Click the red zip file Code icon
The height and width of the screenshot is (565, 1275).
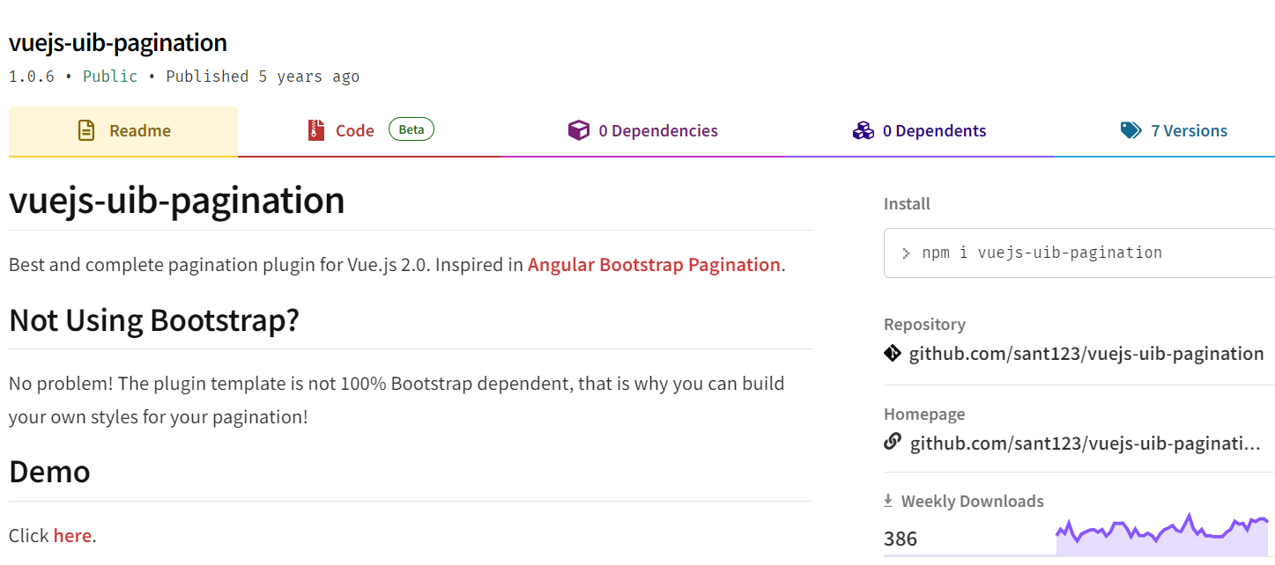pyautogui.click(x=316, y=130)
